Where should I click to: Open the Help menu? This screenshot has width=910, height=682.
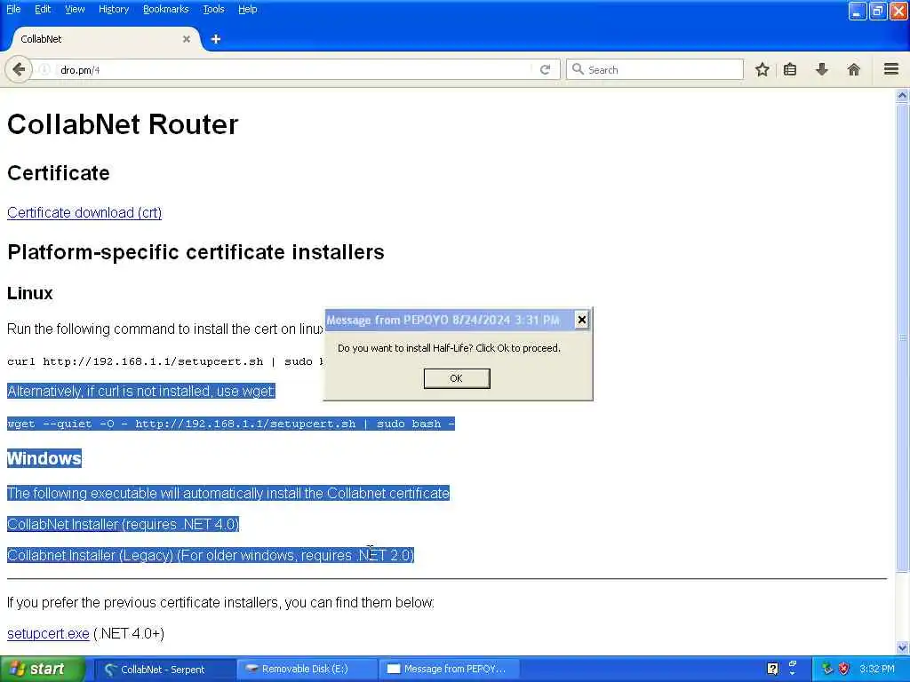pos(247,9)
